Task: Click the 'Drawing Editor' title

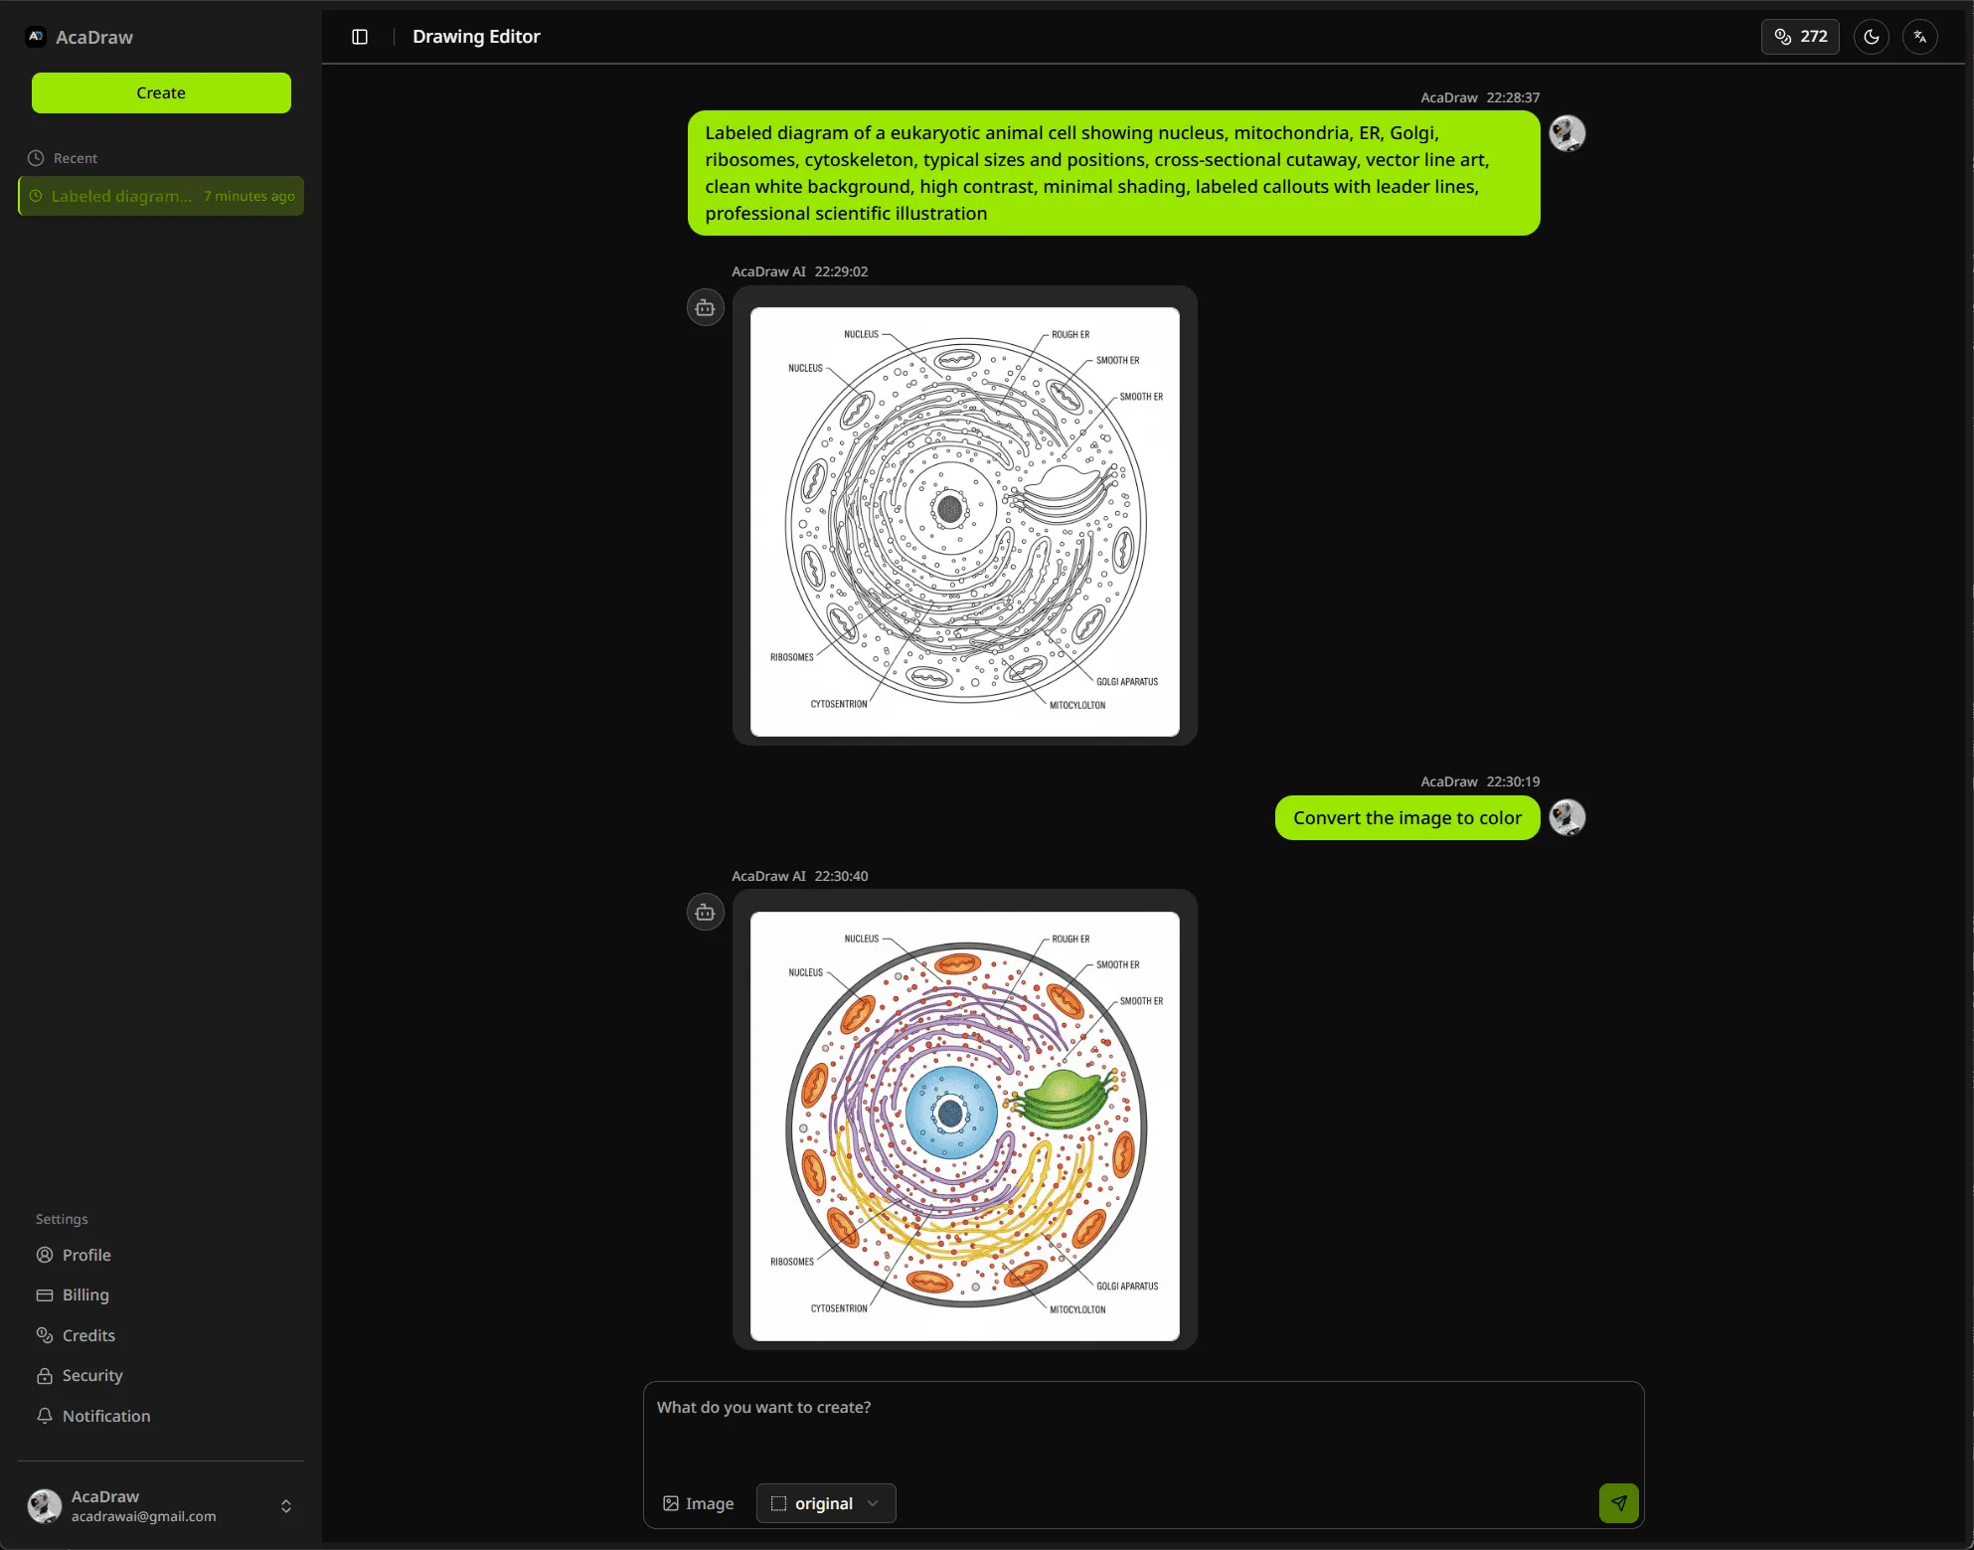Action: [x=476, y=37]
